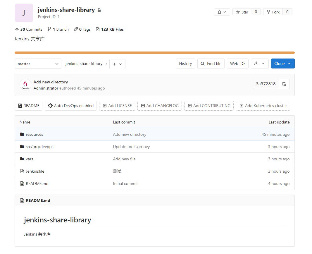Open the 'Update tools.groovy' commit link
The height and width of the screenshot is (254, 312).
(x=131, y=147)
